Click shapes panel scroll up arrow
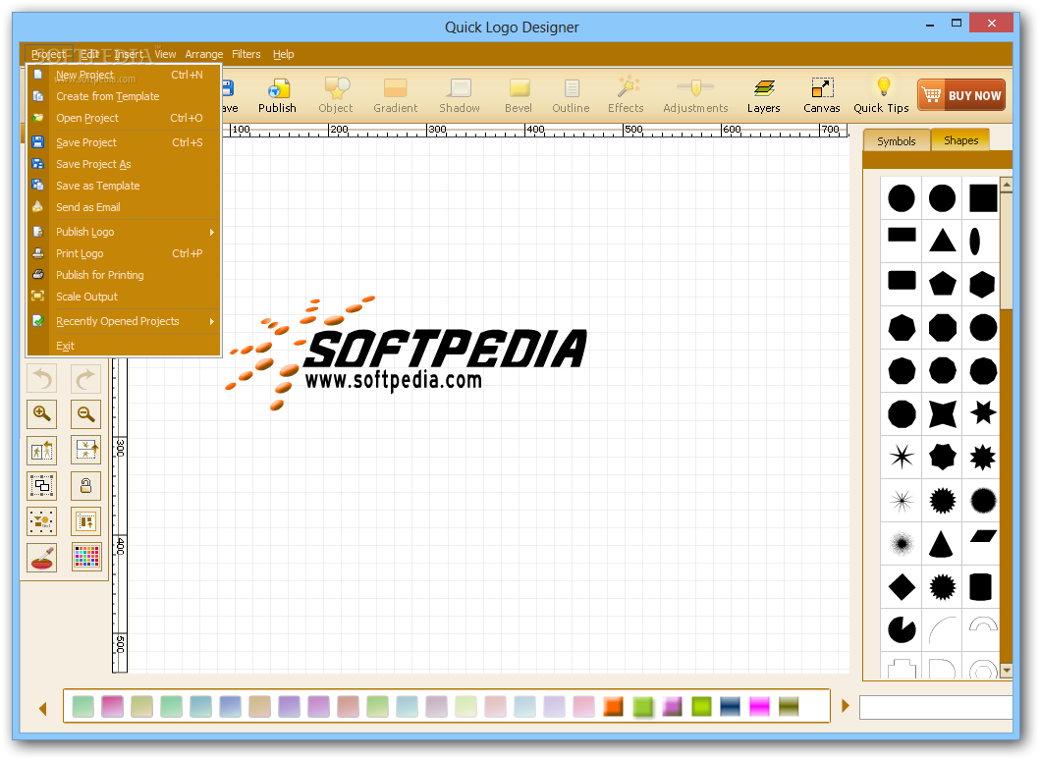The width and height of the screenshot is (1040, 760). point(1007,185)
